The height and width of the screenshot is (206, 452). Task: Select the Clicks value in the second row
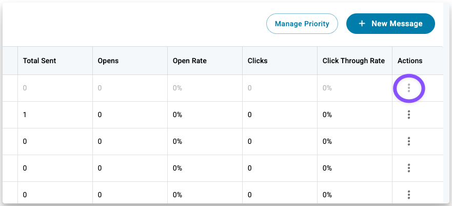point(250,115)
